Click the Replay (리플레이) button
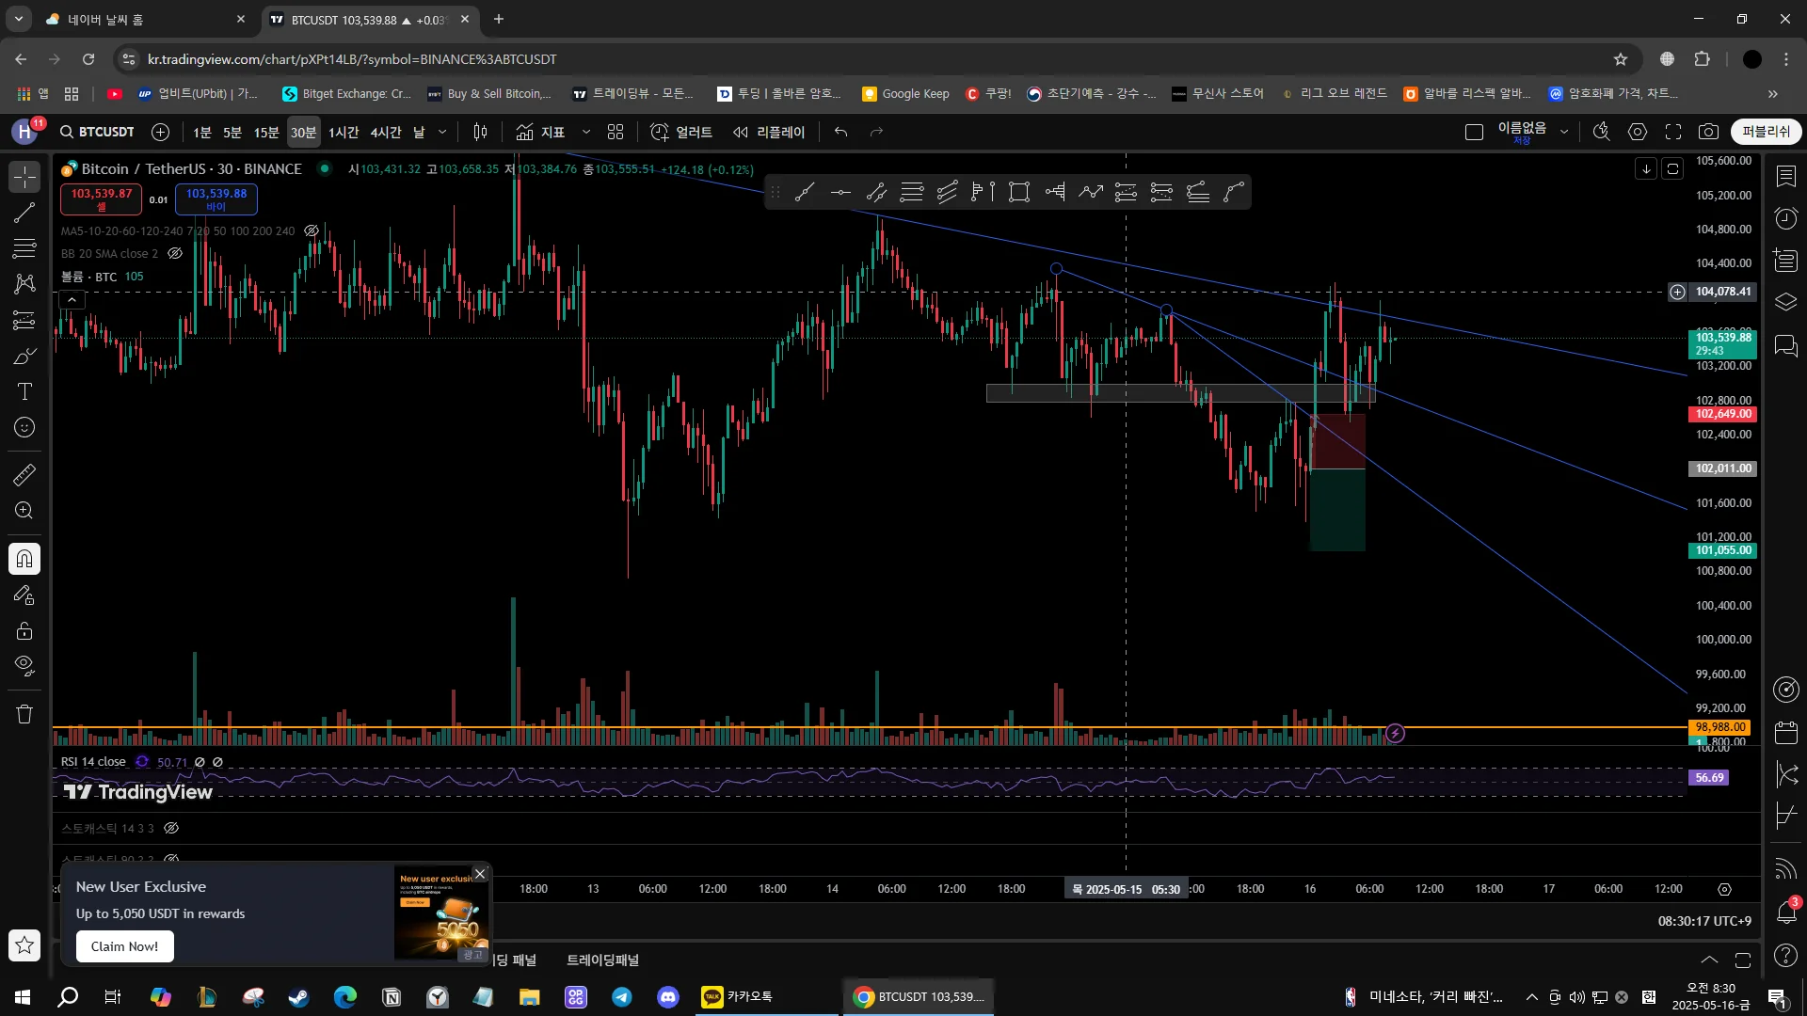Viewport: 1807px width, 1016px height. [769, 132]
